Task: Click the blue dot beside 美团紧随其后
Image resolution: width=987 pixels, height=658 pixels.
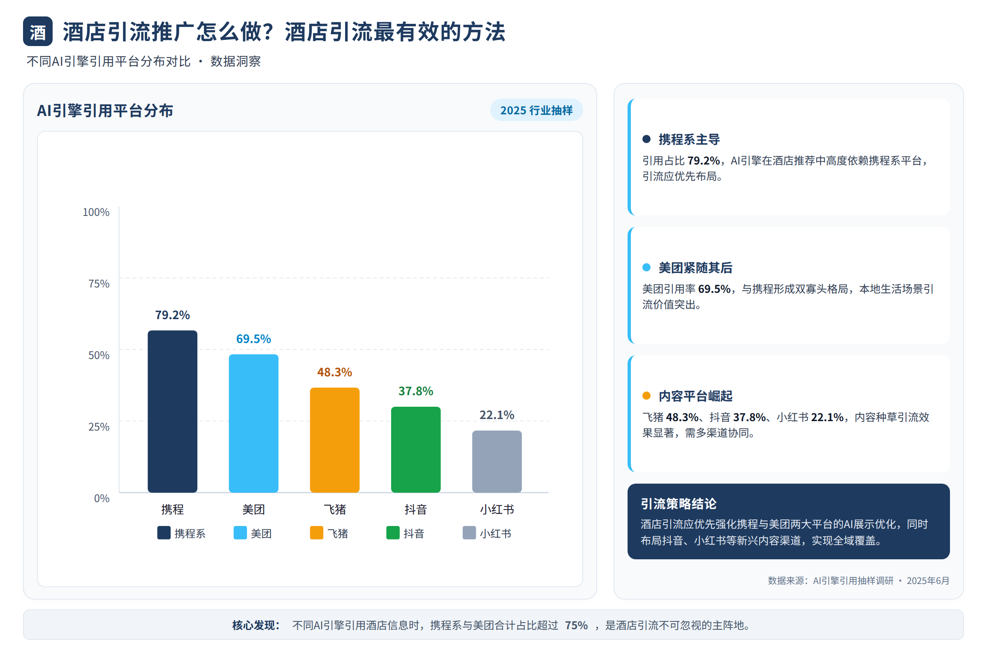Action: coord(646,267)
